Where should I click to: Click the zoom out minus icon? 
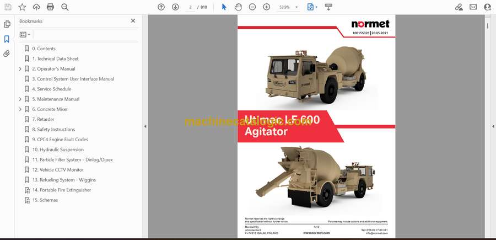click(252, 7)
